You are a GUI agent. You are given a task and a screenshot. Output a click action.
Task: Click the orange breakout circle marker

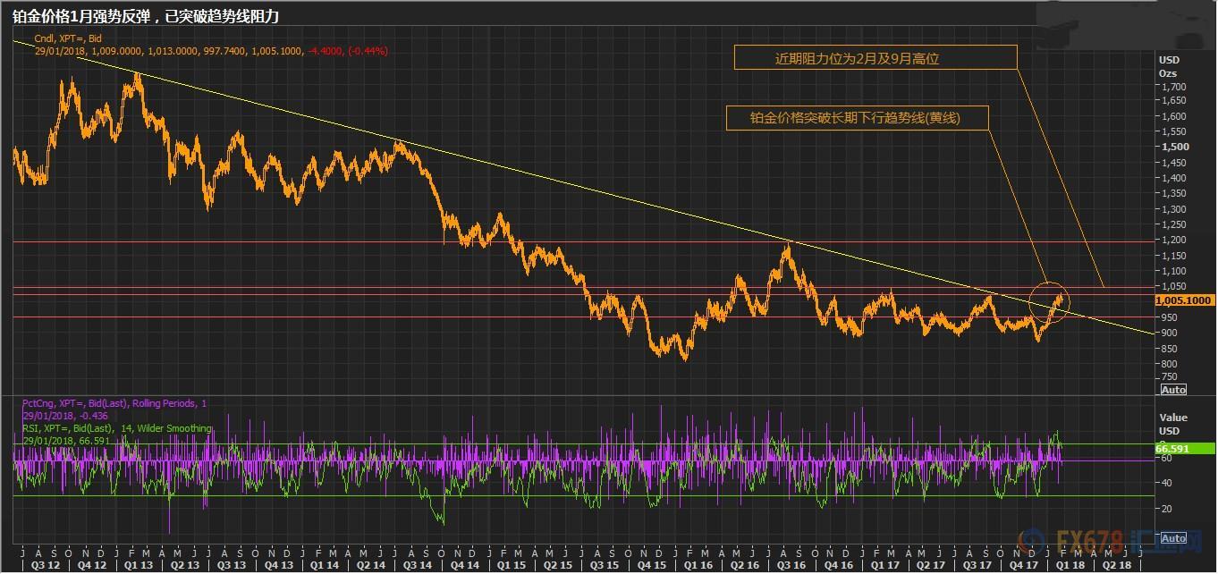(1048, 303)
